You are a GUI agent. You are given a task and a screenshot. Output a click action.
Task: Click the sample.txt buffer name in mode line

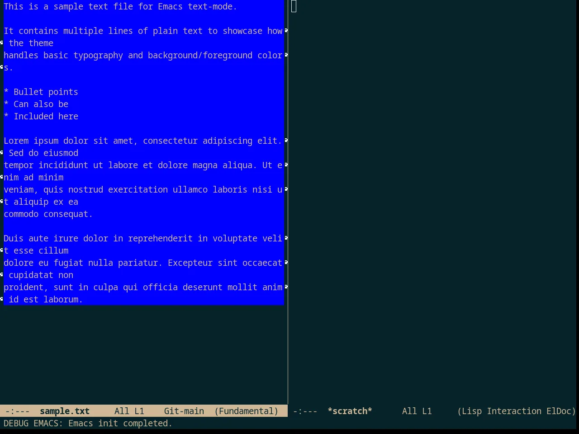[65, 411]
